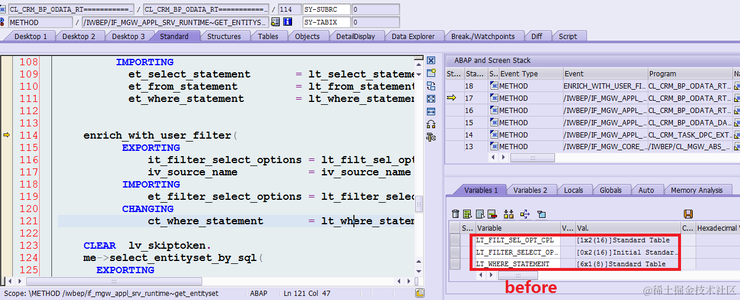Click the document icon for stack level 18
Image resolution: width=740 pixels, height=300 pixels.
pos(494,86)
